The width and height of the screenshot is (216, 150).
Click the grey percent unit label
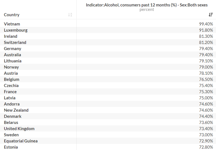click(147, 10)
